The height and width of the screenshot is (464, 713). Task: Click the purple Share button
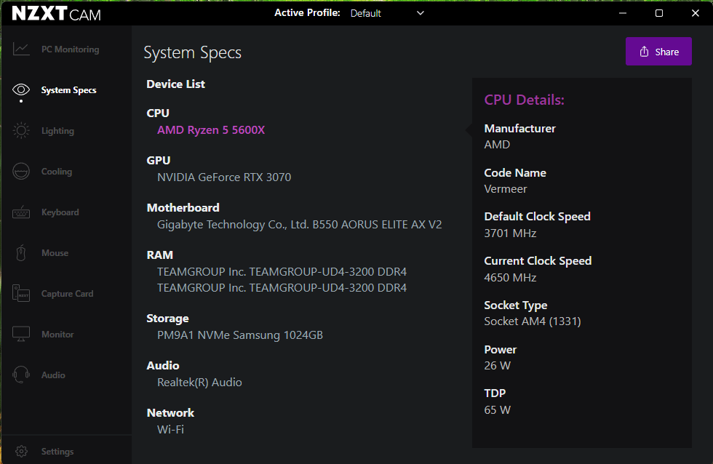click(658, 52)
